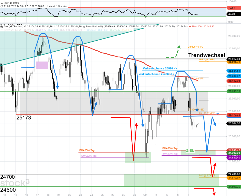Click the Trendwechsel annotation text
Viewport: 241px width, 196px height.
[207, 55]
